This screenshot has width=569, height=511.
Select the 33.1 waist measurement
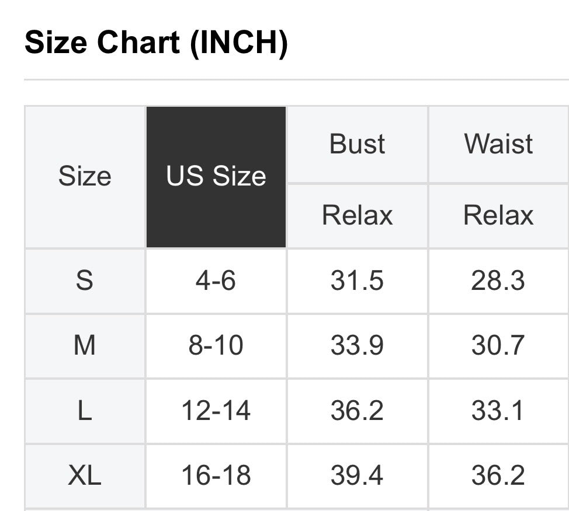(x=498, y=411)
